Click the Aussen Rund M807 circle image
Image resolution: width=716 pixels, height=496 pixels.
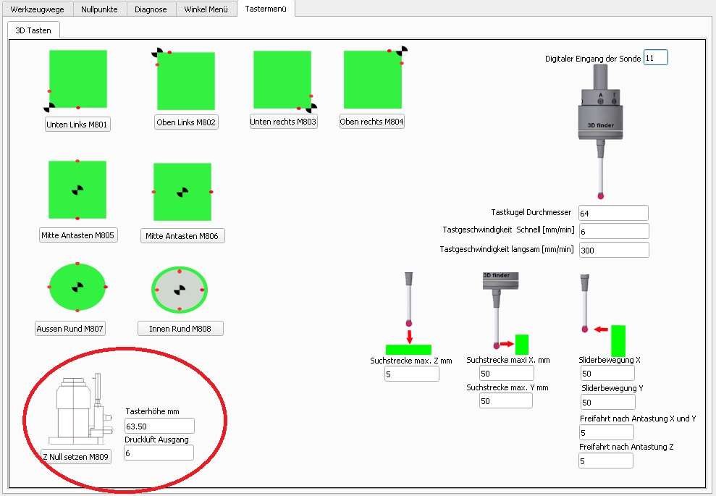pos(77,287)
